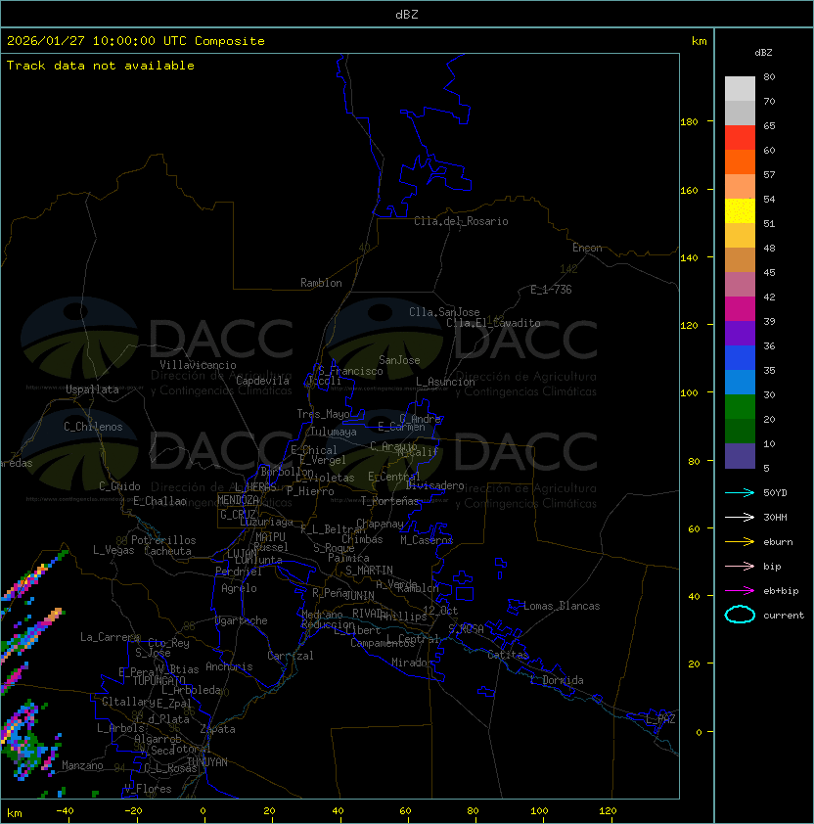Click the 'TUNUYAN' map label

tap(207, 762)
